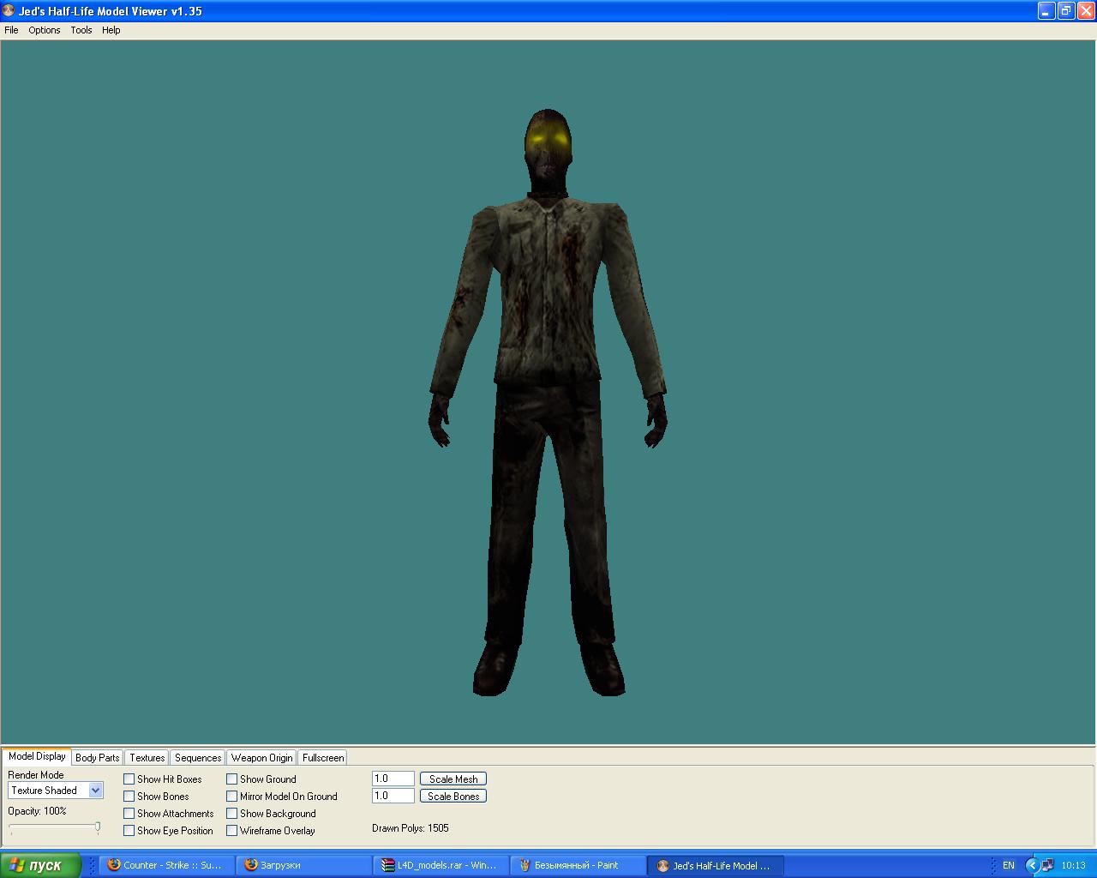Click the Jed's Model Viewer title bar icon
1097x878 pixels.
[9, 11]
